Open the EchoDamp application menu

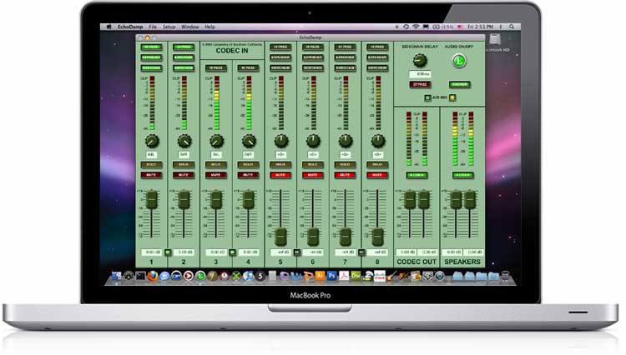tap(130, 27)
